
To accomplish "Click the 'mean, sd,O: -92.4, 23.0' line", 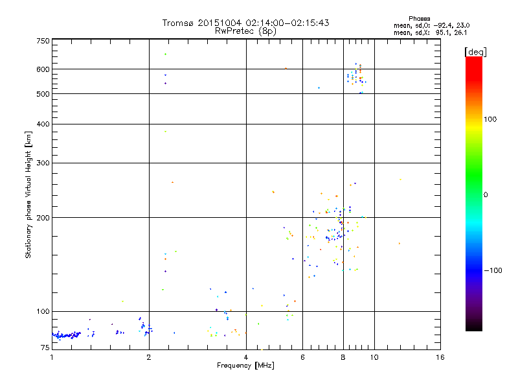I will click(x=431, y=25).
